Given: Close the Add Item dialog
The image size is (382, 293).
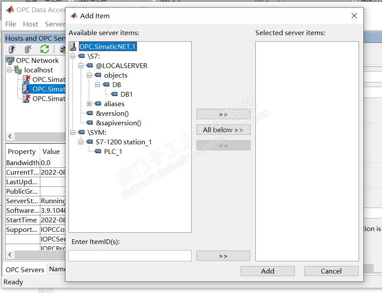Looking at the screenshot, I should point(354,16).
